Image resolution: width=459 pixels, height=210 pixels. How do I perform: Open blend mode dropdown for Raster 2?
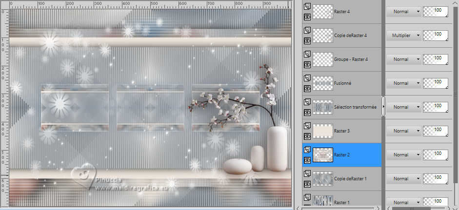click(403, 155)
